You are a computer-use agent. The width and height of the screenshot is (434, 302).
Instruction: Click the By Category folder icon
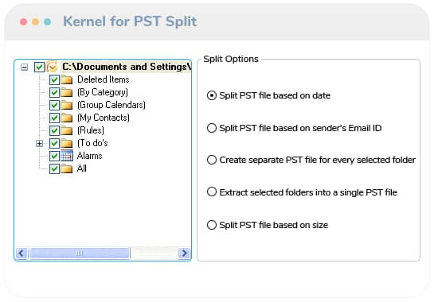pos(67,92)
